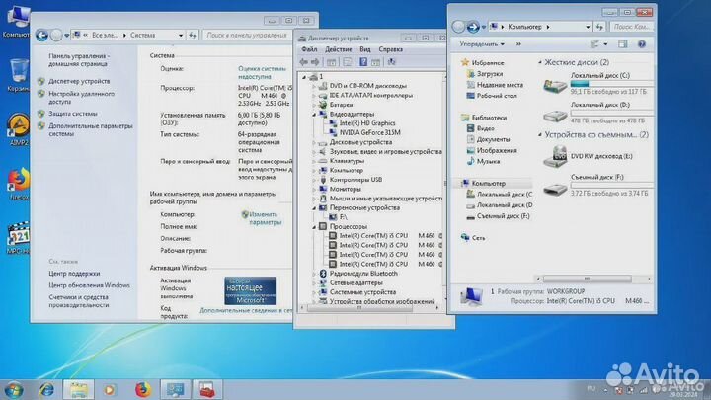Open 'Вид' menu in Device Manager
The image size is (711, 400).
365,49
